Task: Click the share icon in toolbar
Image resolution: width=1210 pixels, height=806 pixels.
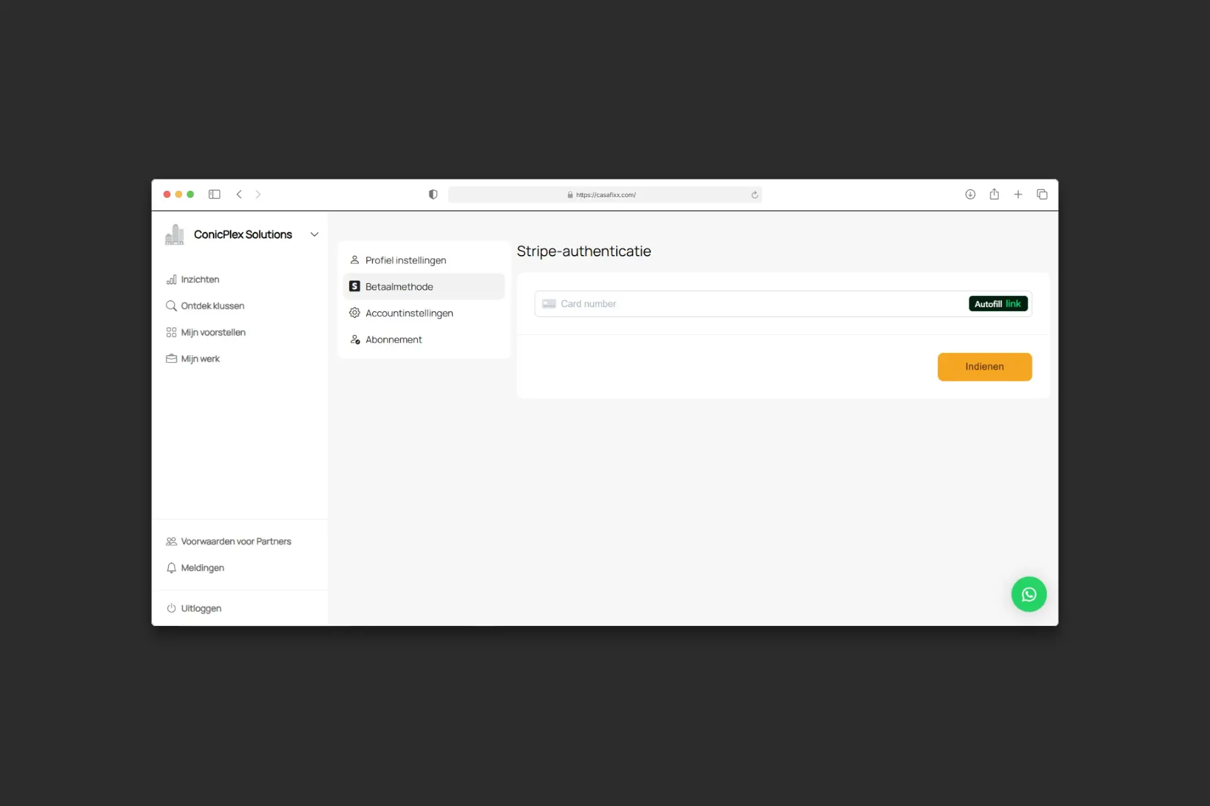Action: 994,195
